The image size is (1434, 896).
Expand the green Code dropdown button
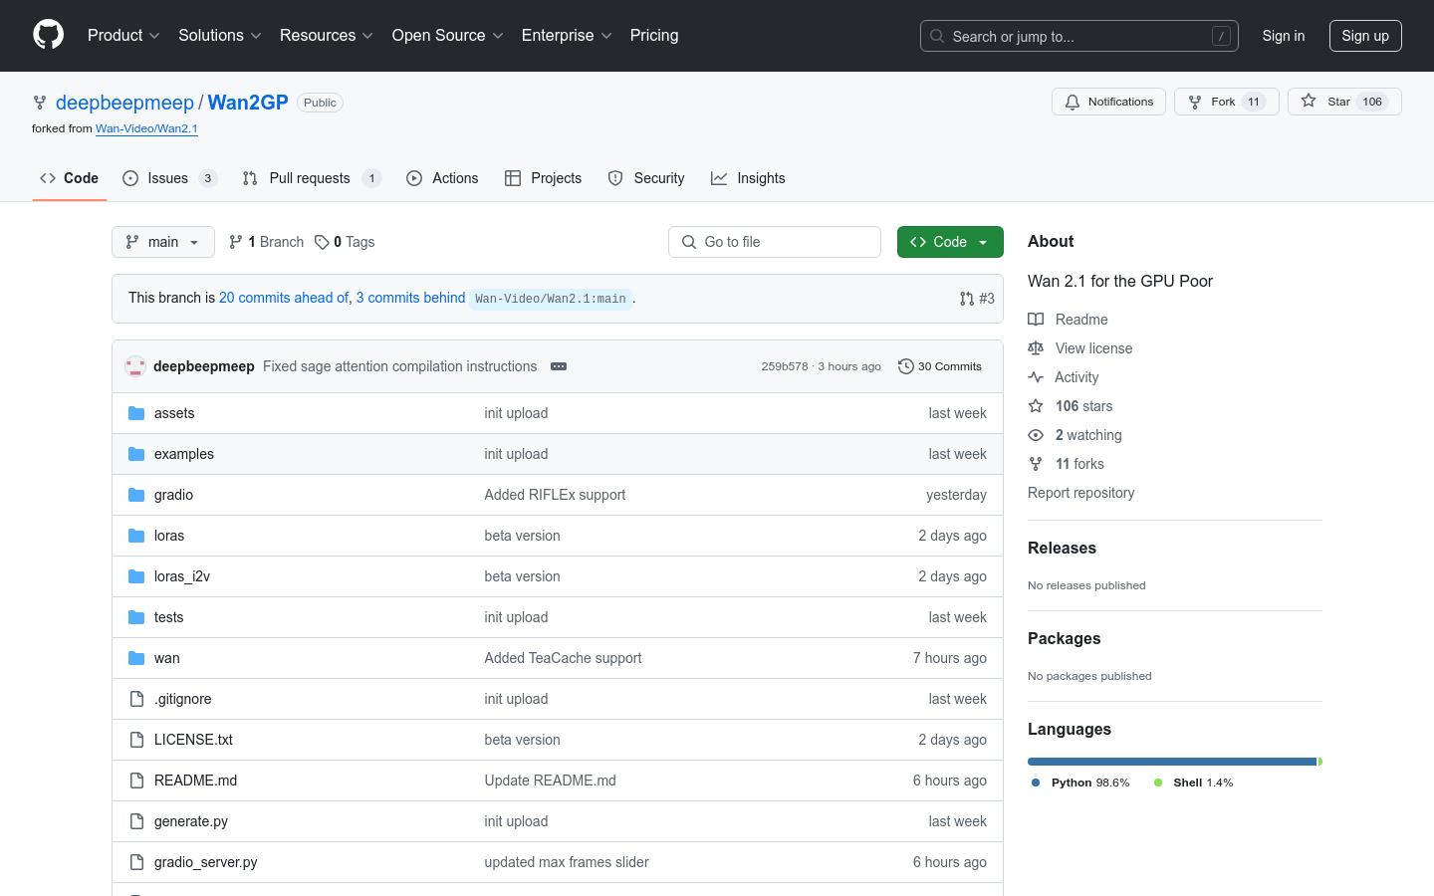click(949, 242)
